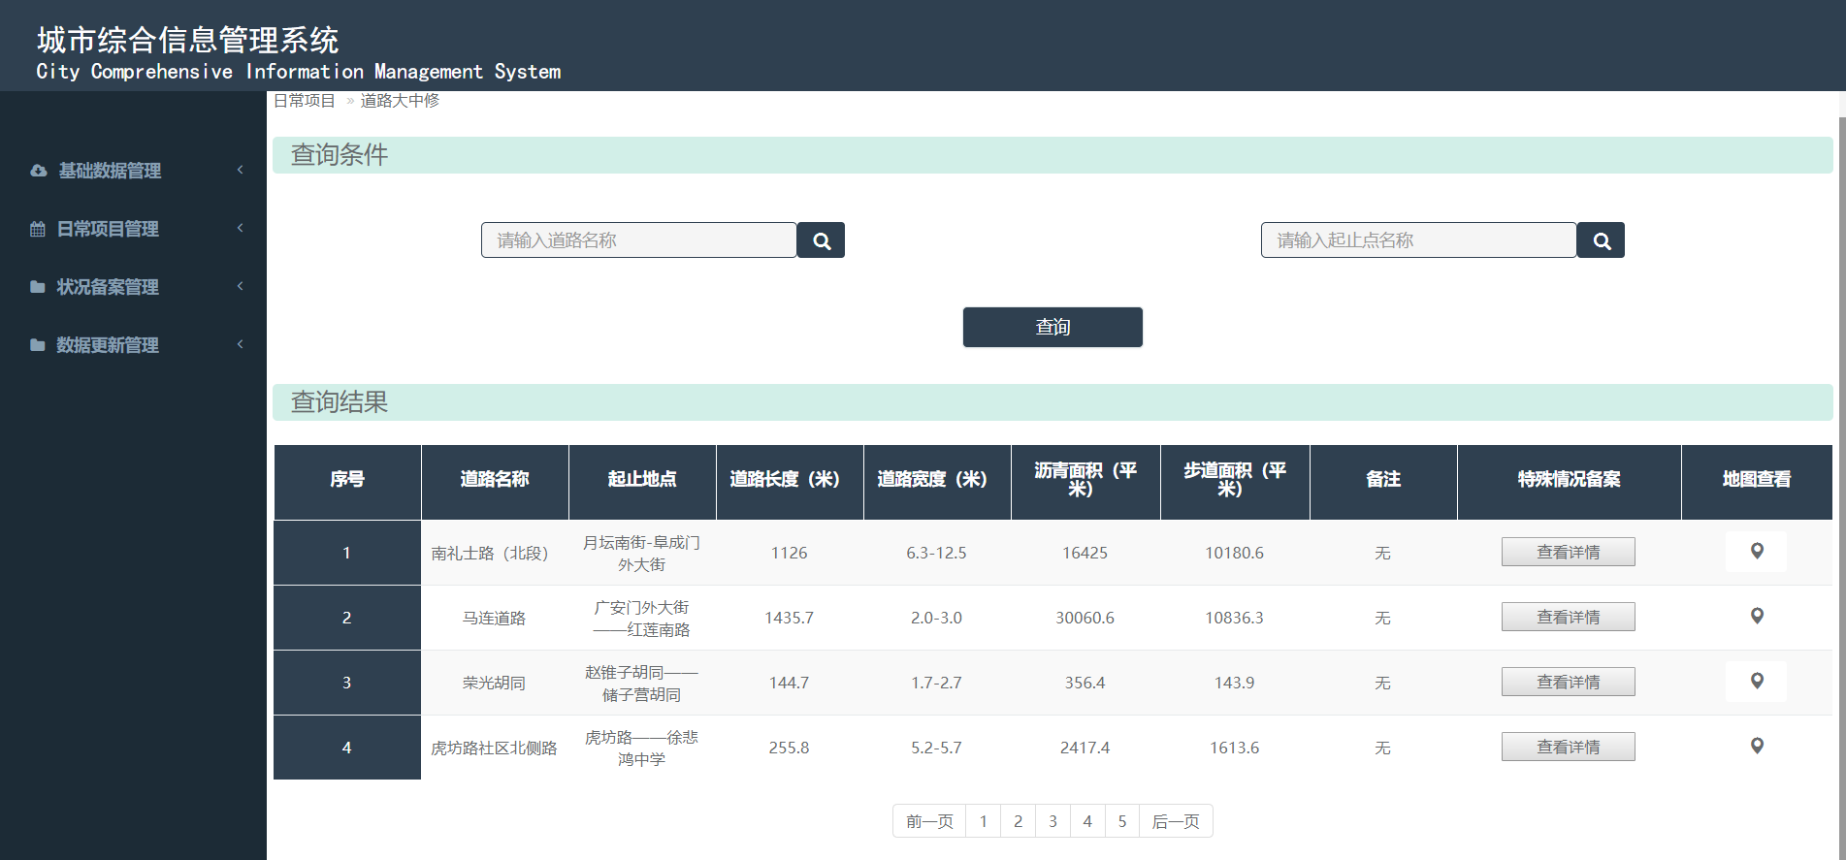
Task: Open the 状况备案管理 sidebar menu
Action: coord(108,287)
